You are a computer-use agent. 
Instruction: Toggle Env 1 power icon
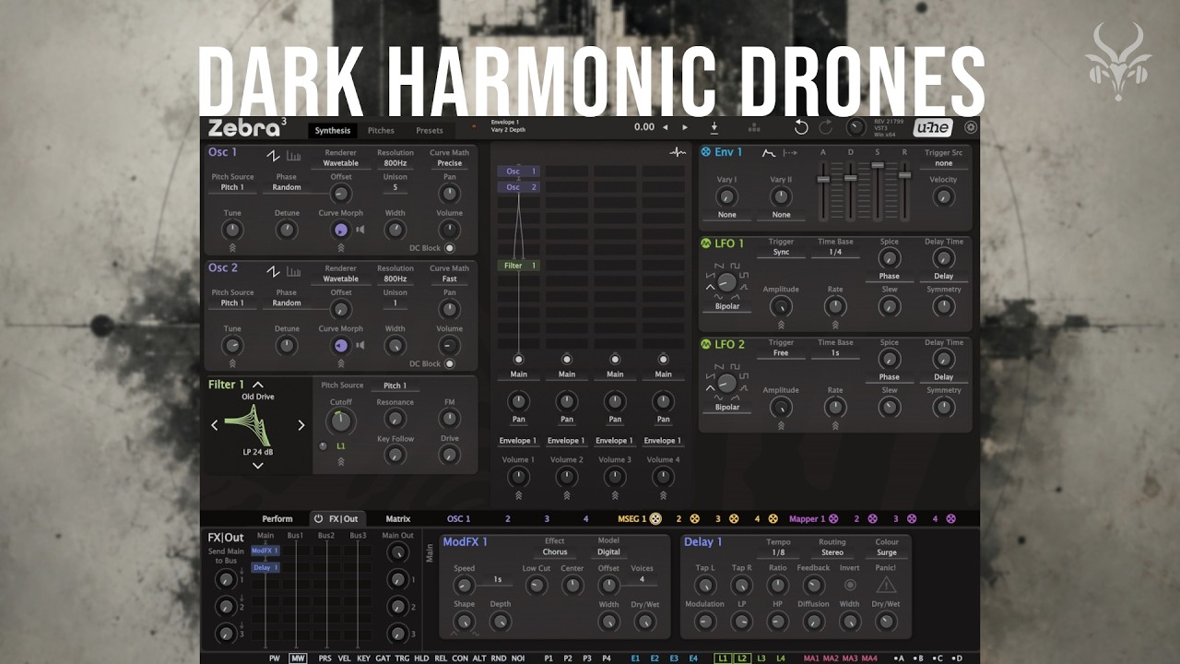(x=706, y=152)
